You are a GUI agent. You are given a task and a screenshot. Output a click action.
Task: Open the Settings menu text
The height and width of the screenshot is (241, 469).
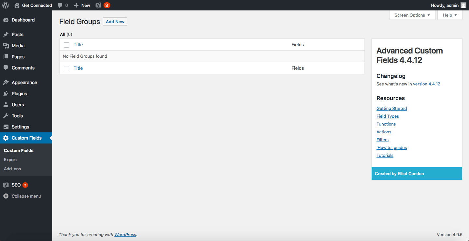click(21, 127)
